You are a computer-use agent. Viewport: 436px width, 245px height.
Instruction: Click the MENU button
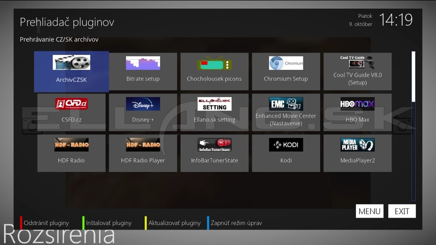coord(370,211)
